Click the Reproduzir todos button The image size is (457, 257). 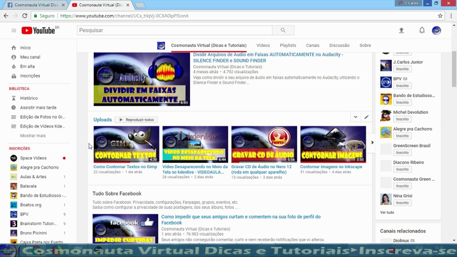tap(136, 120)
